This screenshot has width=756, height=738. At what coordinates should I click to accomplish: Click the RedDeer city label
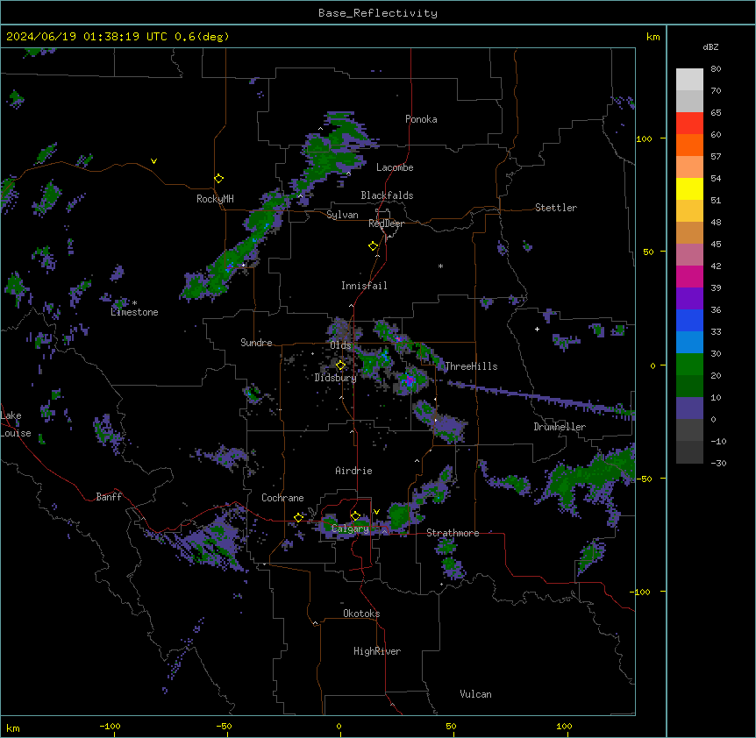[x=386, y=224]
